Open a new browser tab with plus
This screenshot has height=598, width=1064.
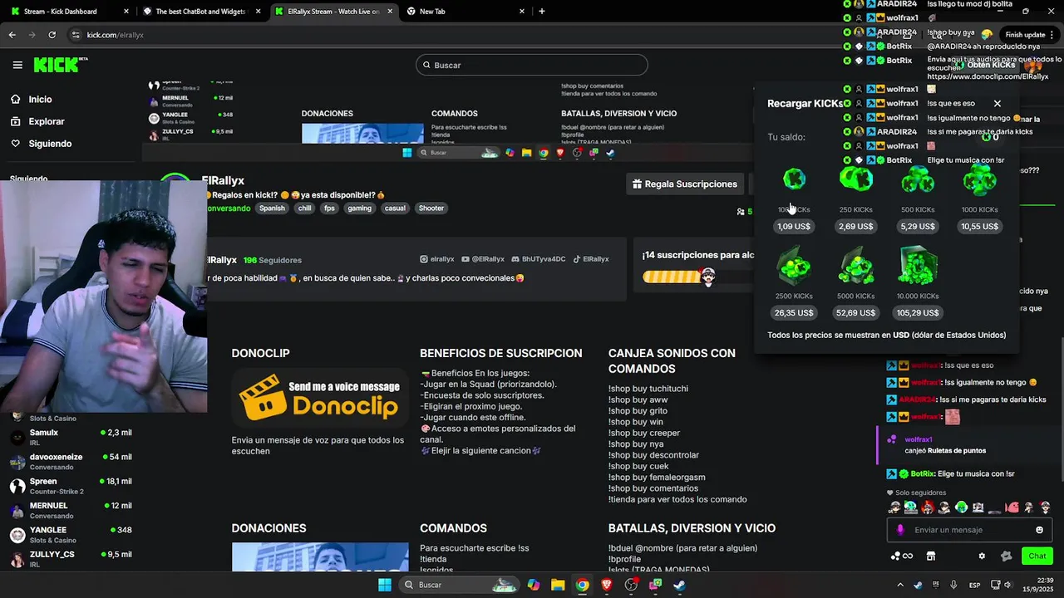(x=542, y=12)
